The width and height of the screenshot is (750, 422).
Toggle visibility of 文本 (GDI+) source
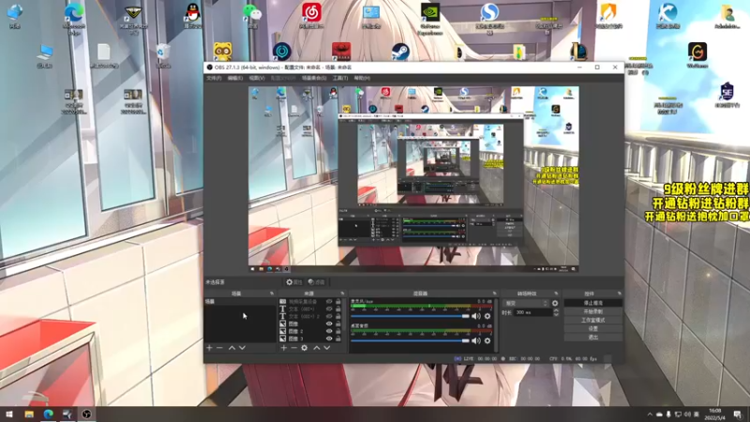coord(329,309)
